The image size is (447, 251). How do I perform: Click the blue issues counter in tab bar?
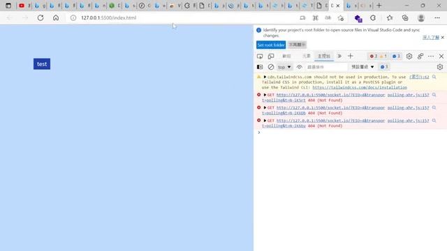396,56
